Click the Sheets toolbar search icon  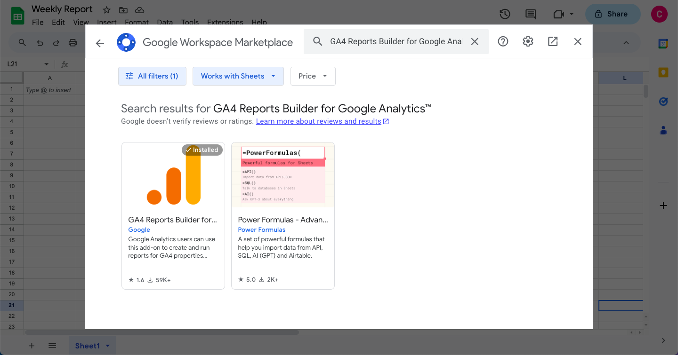click(x=22, y=43)
